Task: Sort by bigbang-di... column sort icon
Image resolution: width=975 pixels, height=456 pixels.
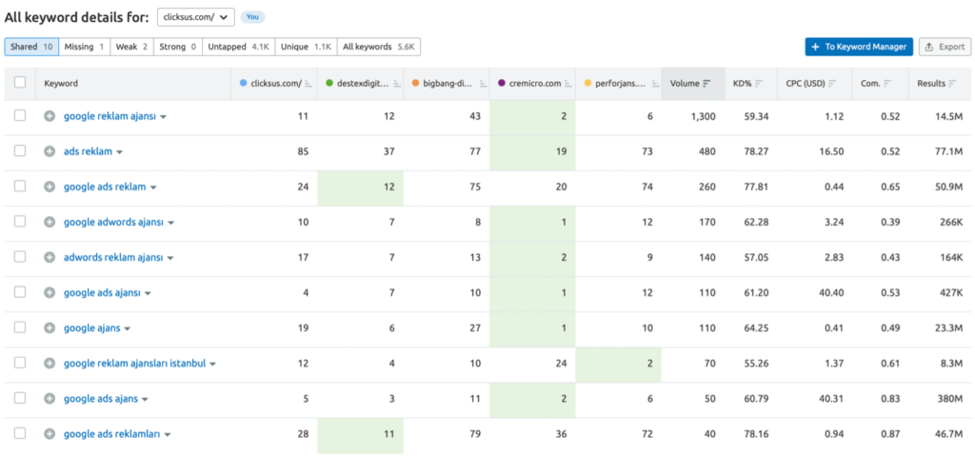Action: tap(482, 84)
